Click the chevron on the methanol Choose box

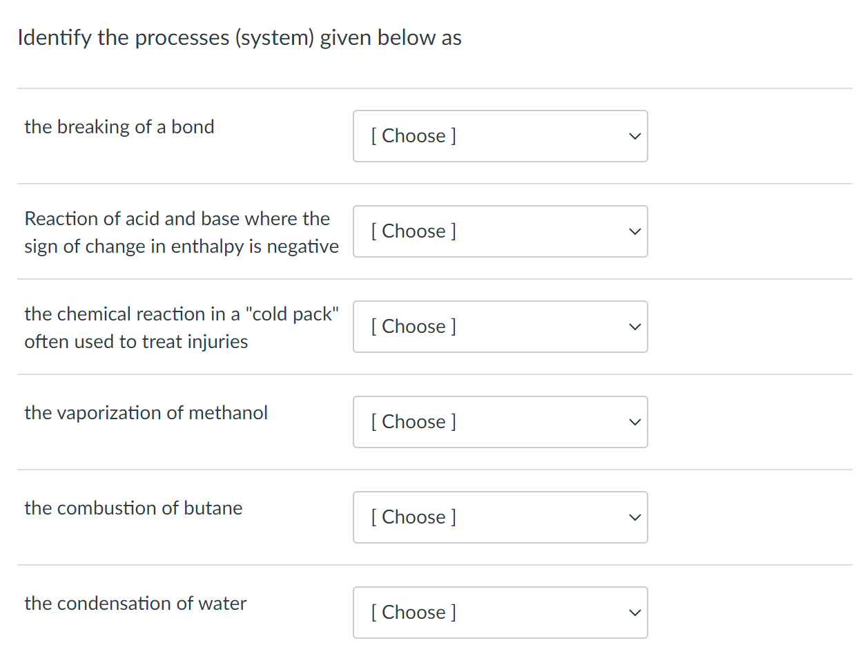[634, 422]
